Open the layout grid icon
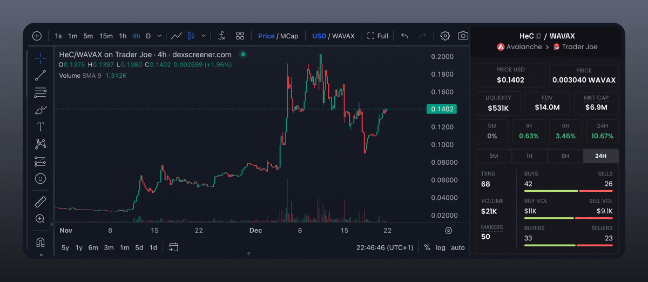 [240, 36]
